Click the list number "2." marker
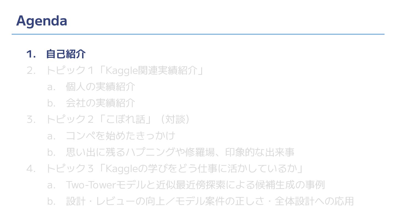398x224 pixels. point(31,71)
